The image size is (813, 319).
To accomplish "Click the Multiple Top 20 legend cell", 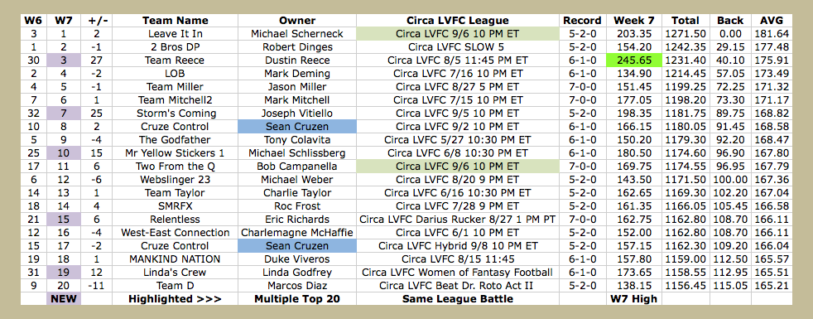I will pos(297,299).
